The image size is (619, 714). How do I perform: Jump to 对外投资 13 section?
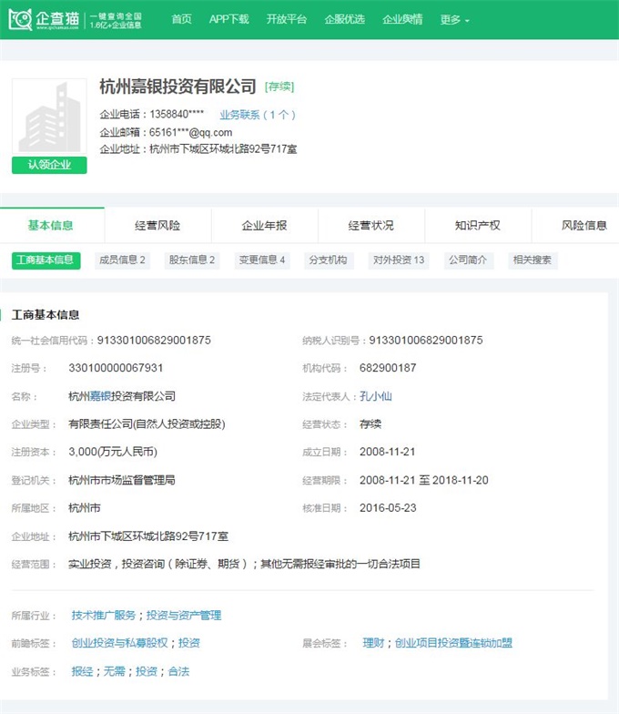click(x=398, y=260)
